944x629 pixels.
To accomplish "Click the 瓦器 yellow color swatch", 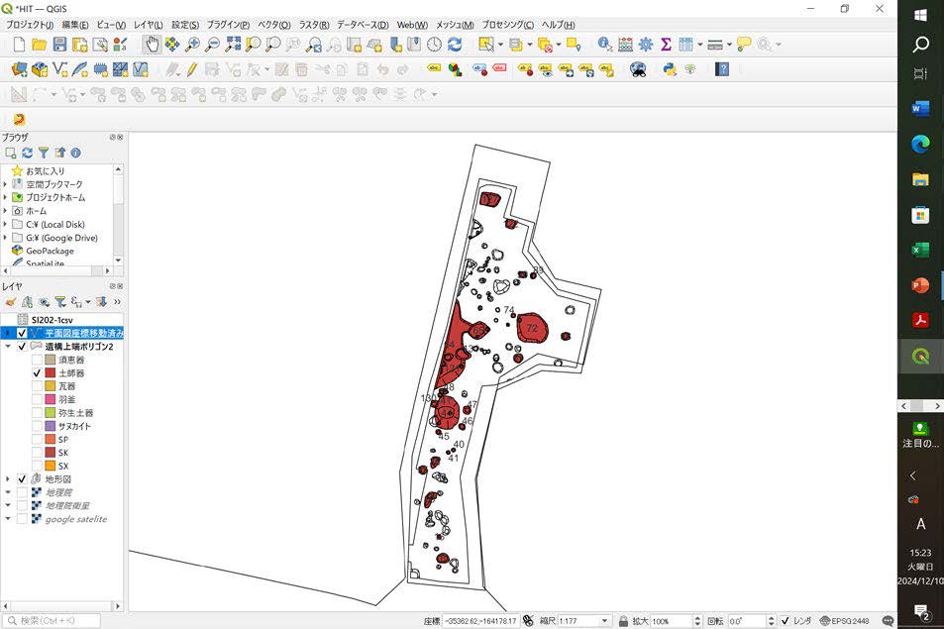I will click(50, 386).
